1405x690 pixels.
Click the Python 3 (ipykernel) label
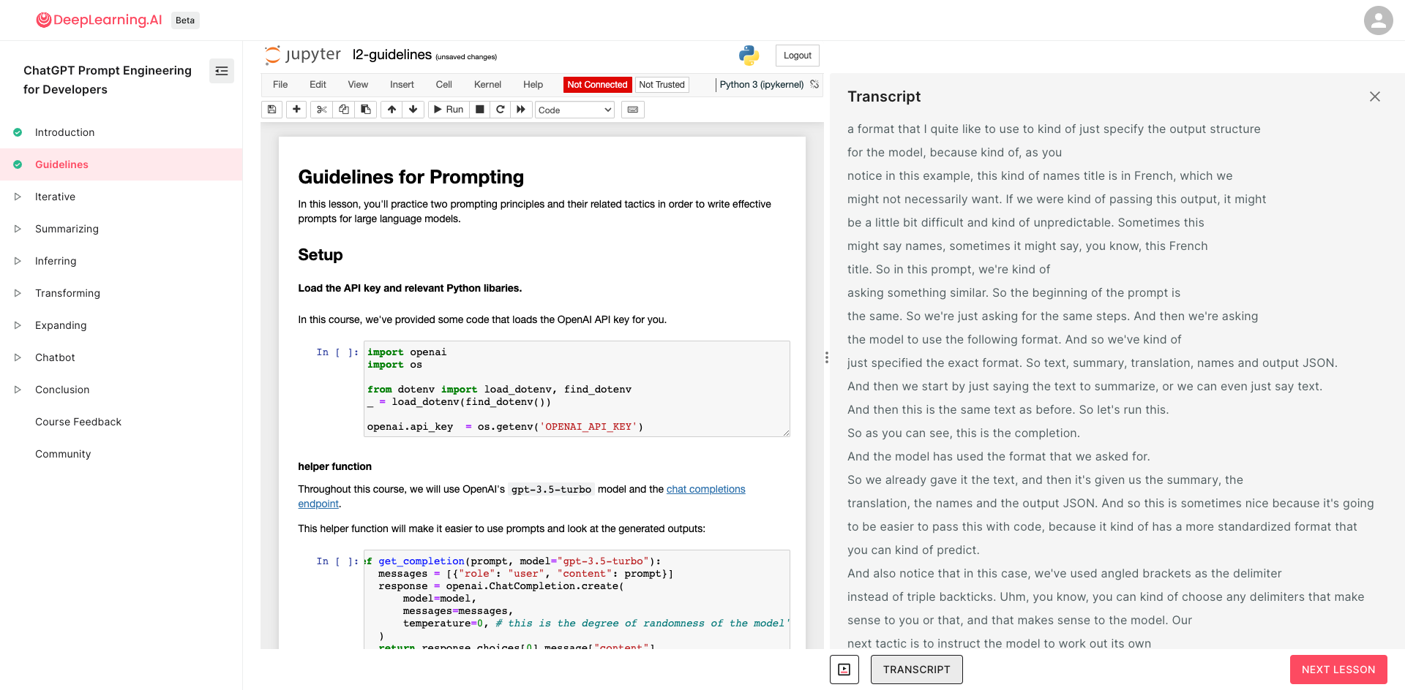761,85
